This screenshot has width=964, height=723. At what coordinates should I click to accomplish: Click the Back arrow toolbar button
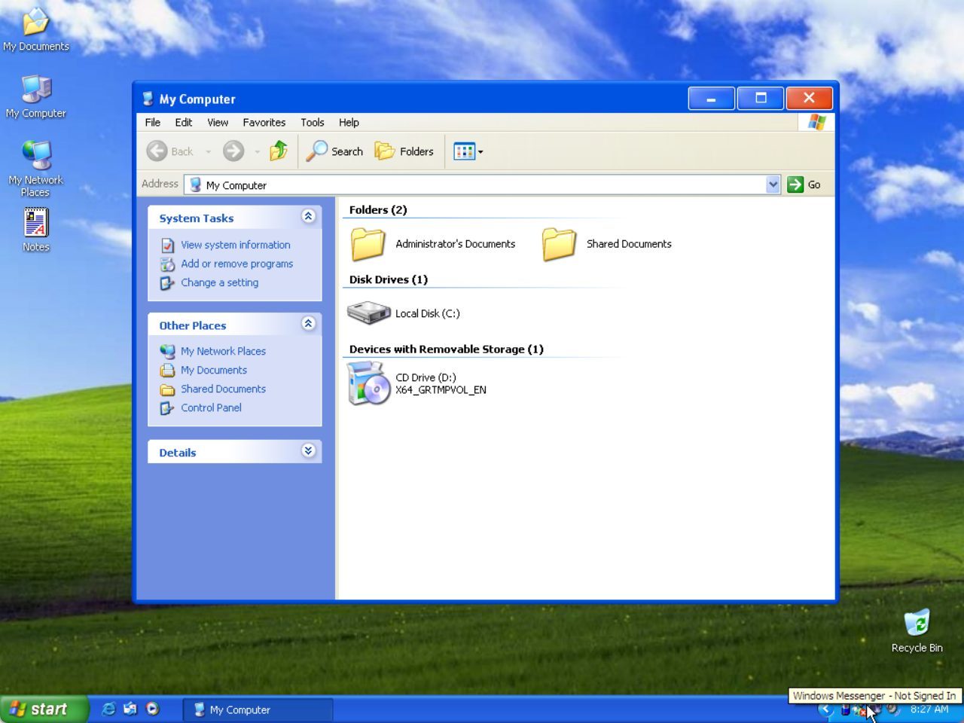click(170, 151)
